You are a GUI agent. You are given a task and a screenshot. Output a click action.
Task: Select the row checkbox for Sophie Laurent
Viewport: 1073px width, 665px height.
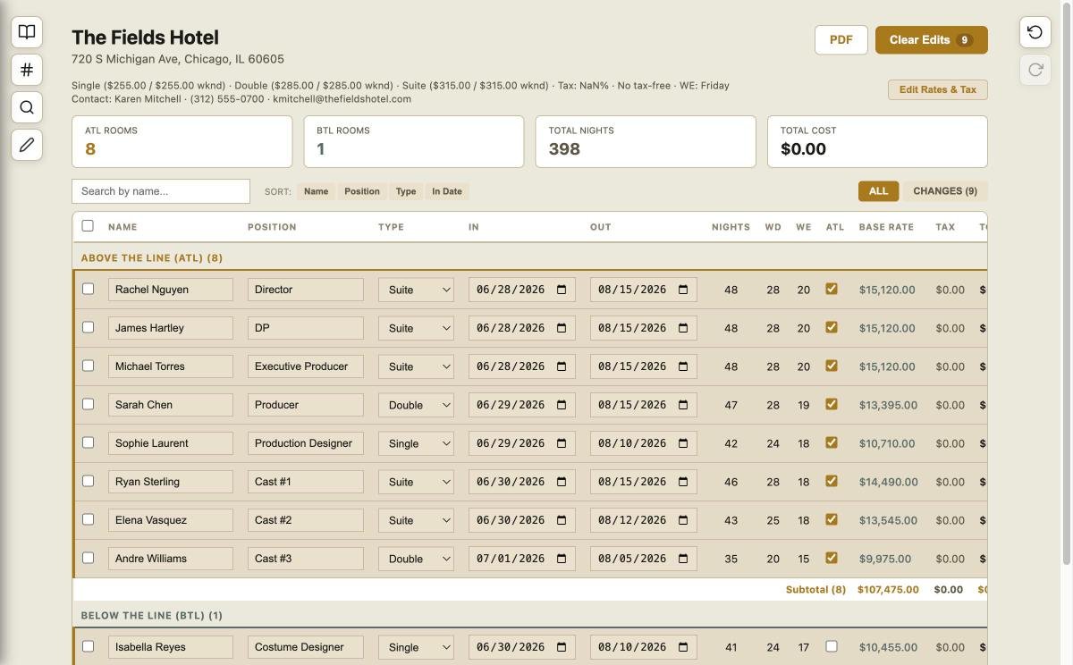click(x=88, y=442)
